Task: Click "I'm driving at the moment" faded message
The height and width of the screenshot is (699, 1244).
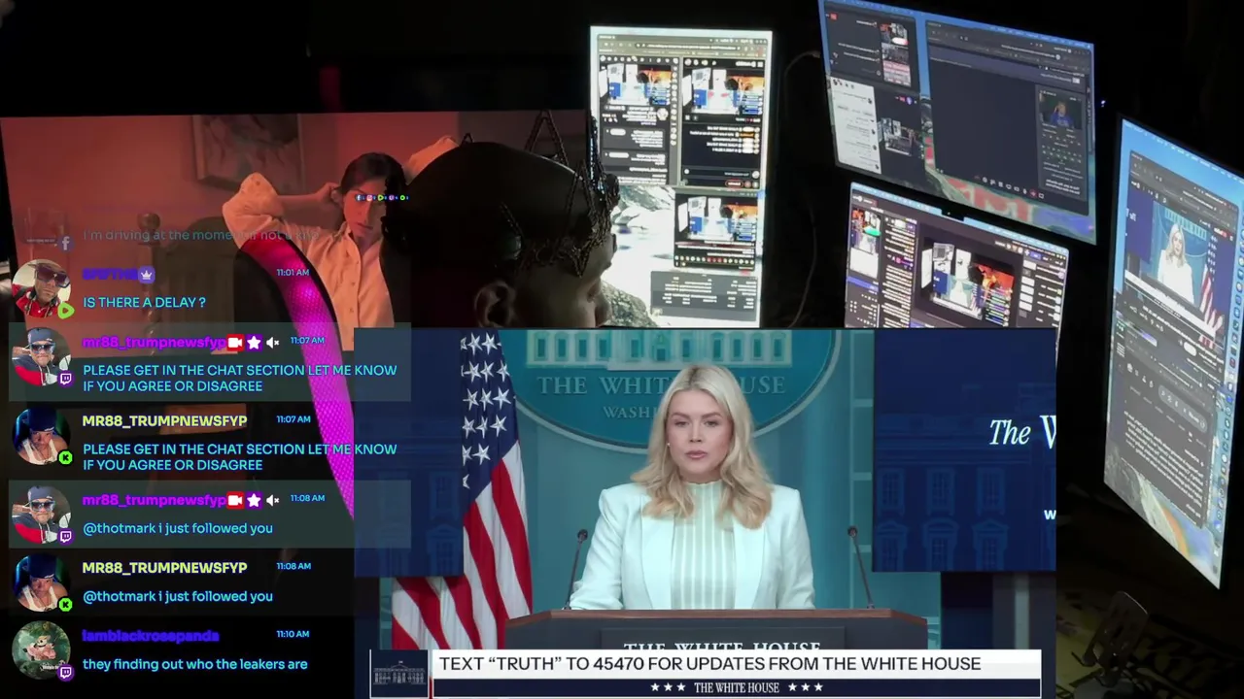Action: pyautogui.click(x=201, y=235)
